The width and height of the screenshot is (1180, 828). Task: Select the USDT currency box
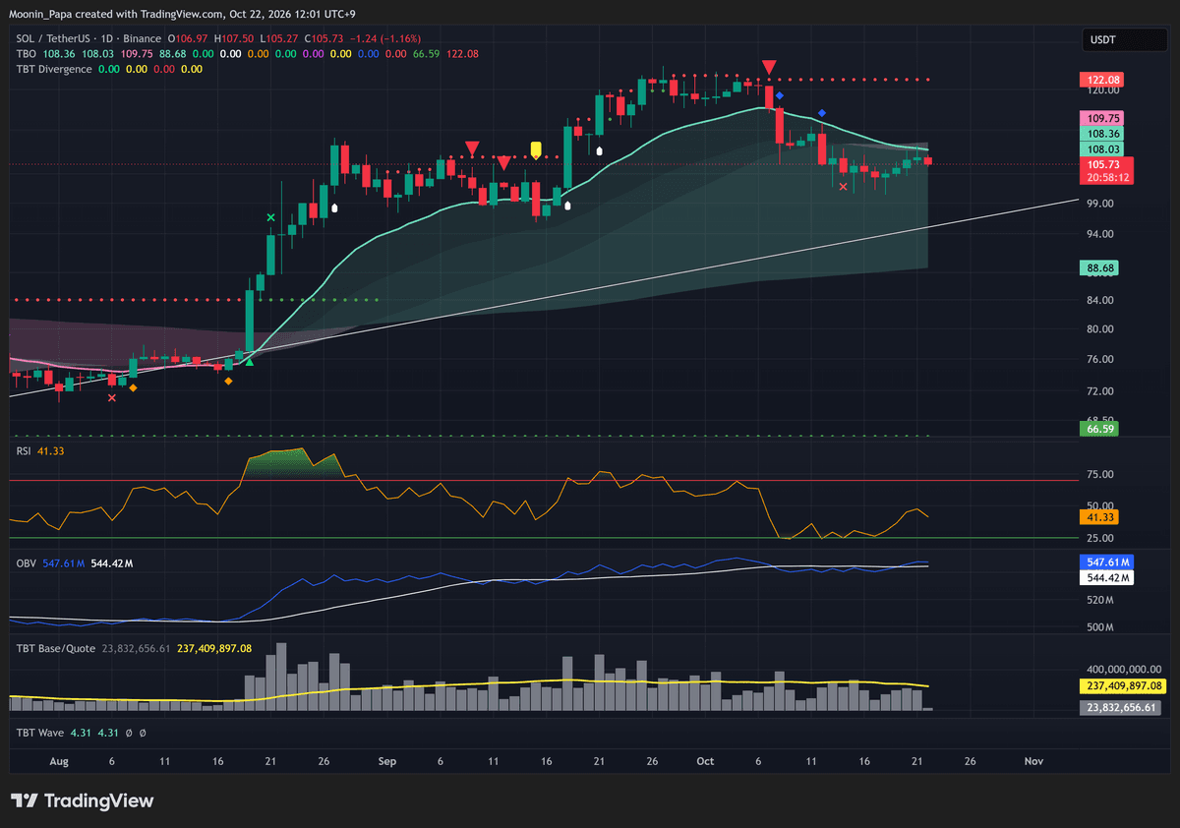pyautogui.click(x=1123, y=40)
